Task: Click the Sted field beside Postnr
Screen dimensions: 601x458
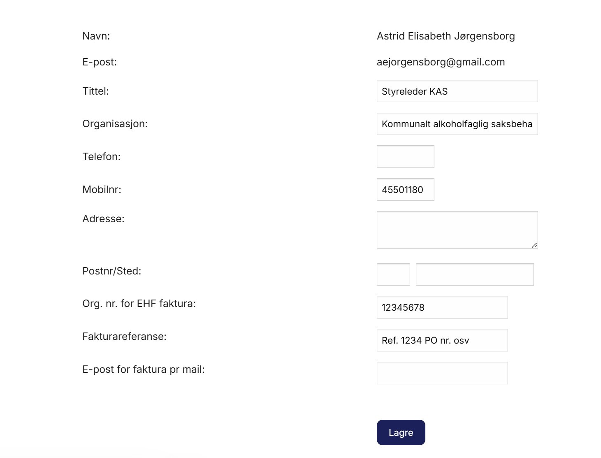Action: (475, 274)
